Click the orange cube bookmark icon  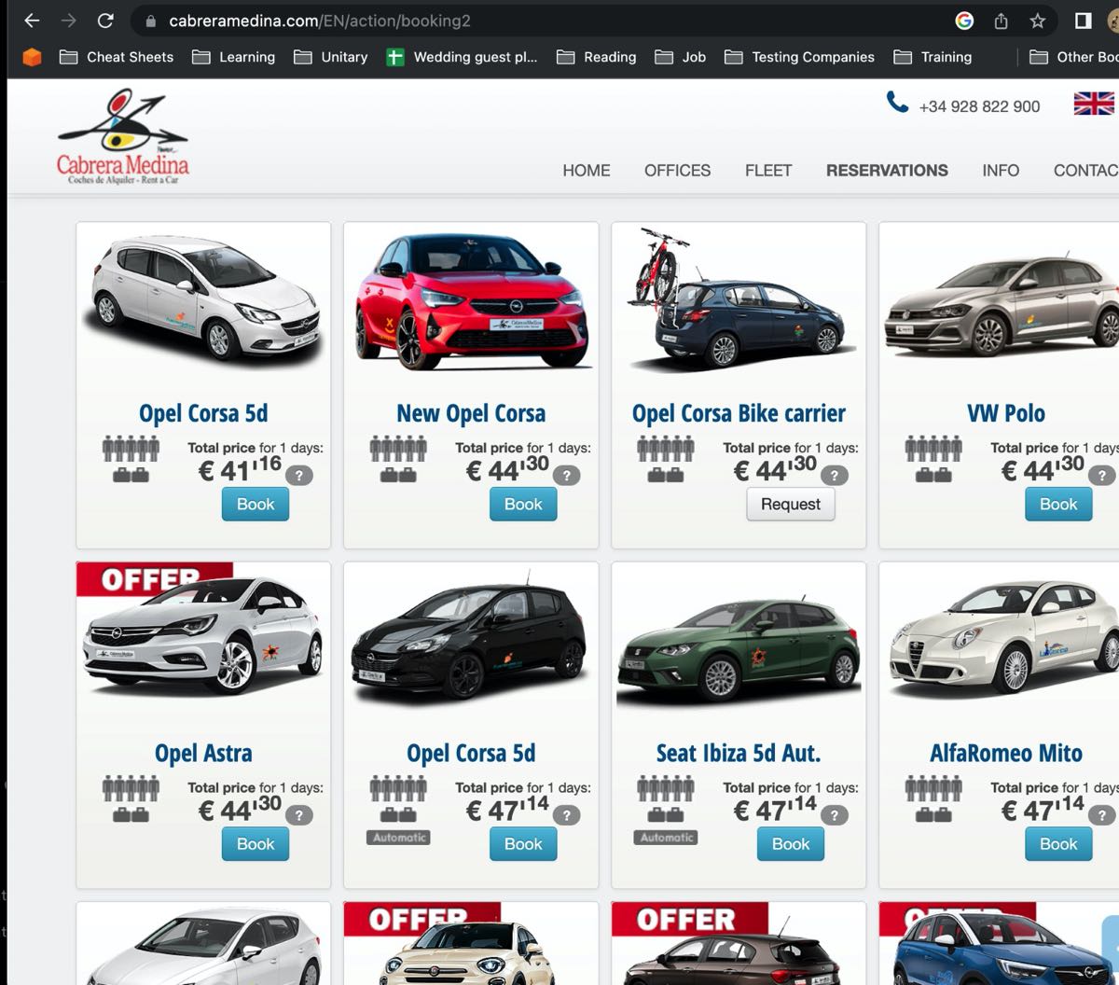33,57
